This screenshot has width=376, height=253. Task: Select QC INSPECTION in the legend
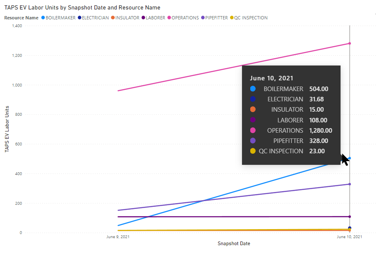(251, 18)
